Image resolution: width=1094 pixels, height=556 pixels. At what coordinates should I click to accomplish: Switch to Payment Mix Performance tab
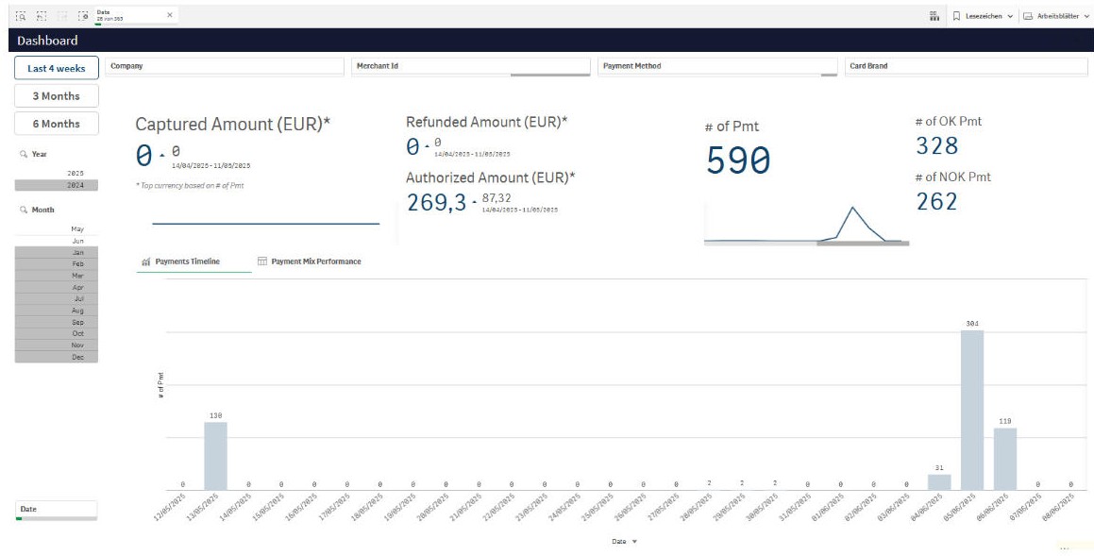(x=315, y=261)
